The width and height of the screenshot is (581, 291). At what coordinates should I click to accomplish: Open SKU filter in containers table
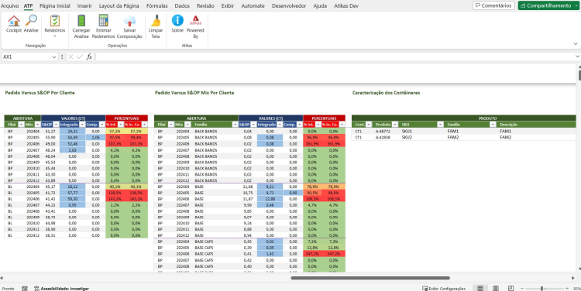click(x=440, y=125)
